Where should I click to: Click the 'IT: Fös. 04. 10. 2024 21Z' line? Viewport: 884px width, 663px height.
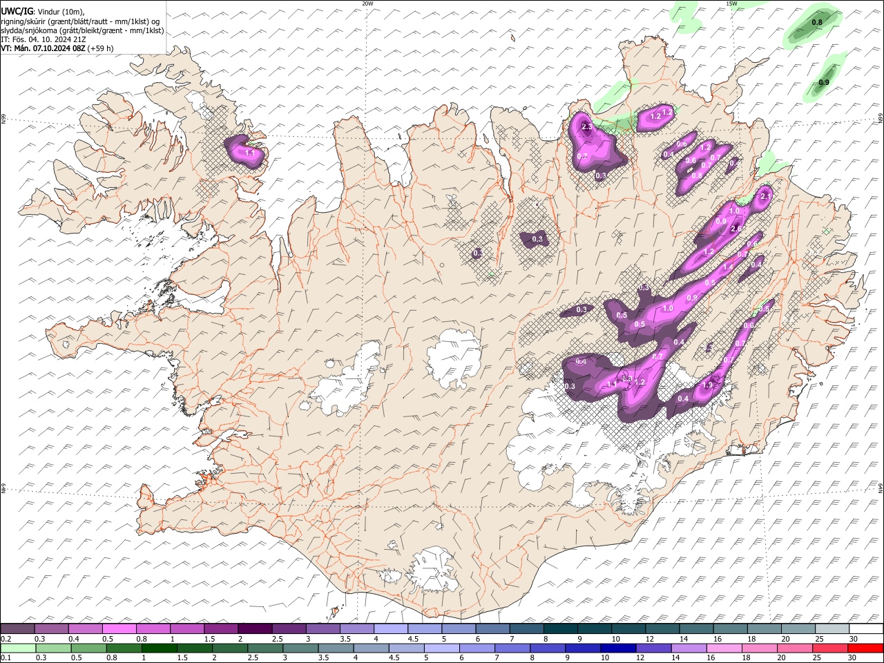coord(43,39)
